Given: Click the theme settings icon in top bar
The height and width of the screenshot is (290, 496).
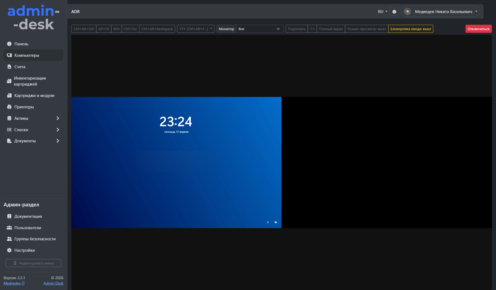Looking at the screenshot, I should [x=394, y=12].
